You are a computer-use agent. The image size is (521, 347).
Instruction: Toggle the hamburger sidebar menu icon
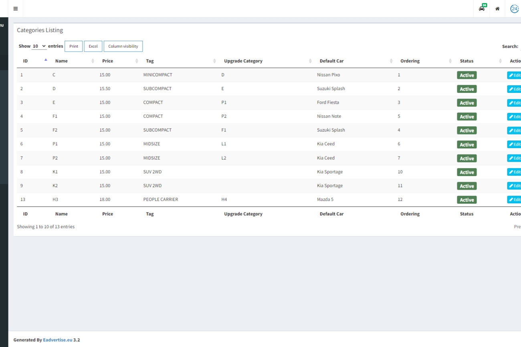(x=15, y=8)
